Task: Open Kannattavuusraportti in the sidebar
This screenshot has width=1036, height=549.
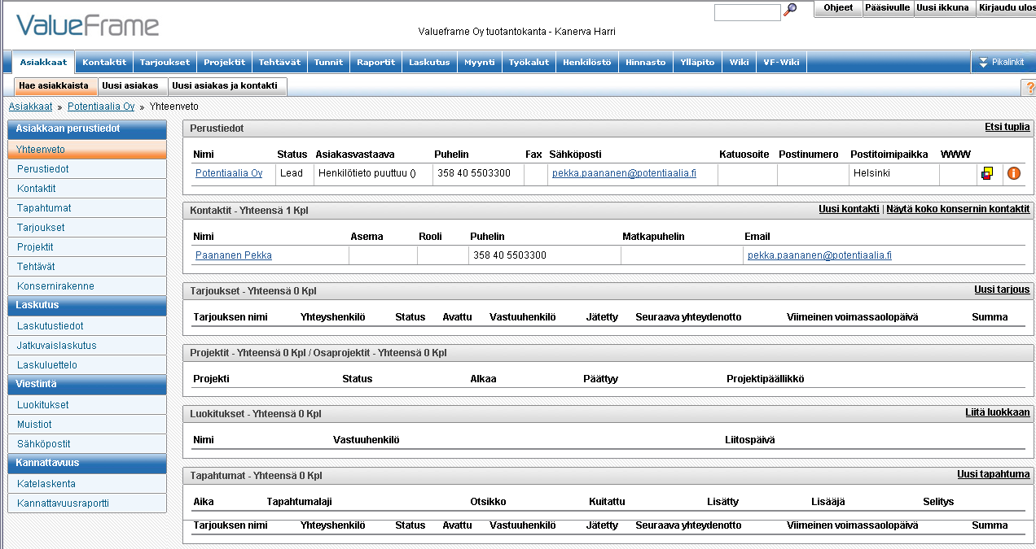Action: click(86, 503)
